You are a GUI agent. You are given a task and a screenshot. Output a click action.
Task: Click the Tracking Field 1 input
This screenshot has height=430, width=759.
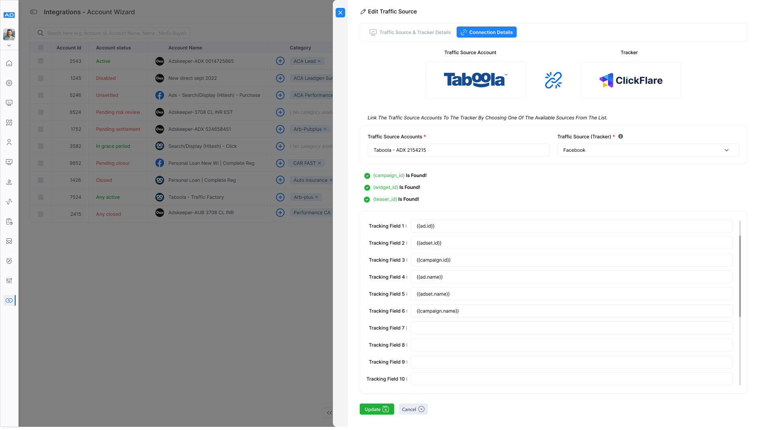[572, 226]
